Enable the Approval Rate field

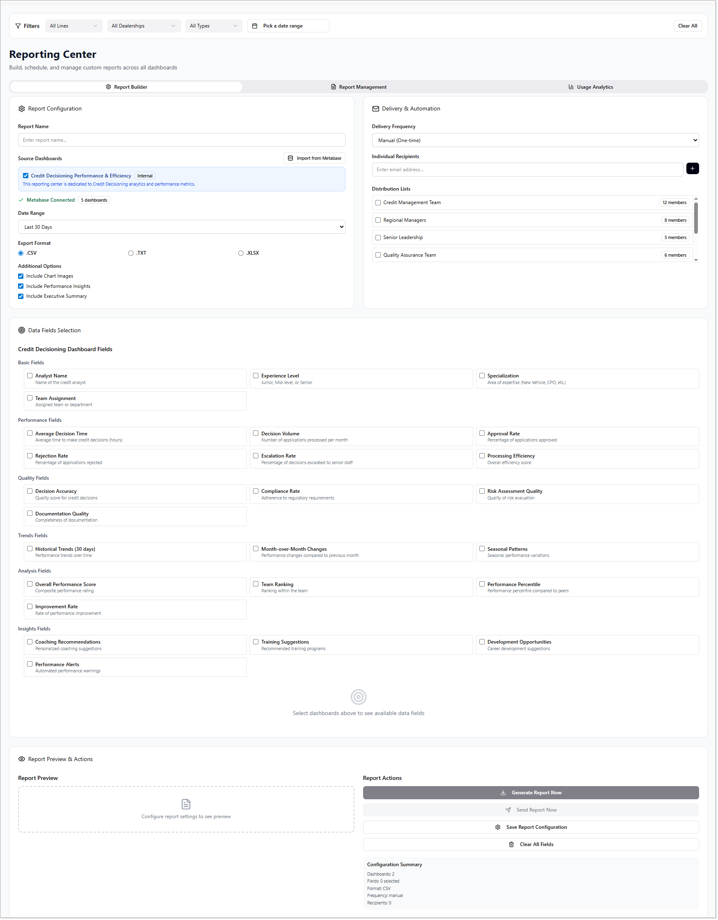click(483, 433)
